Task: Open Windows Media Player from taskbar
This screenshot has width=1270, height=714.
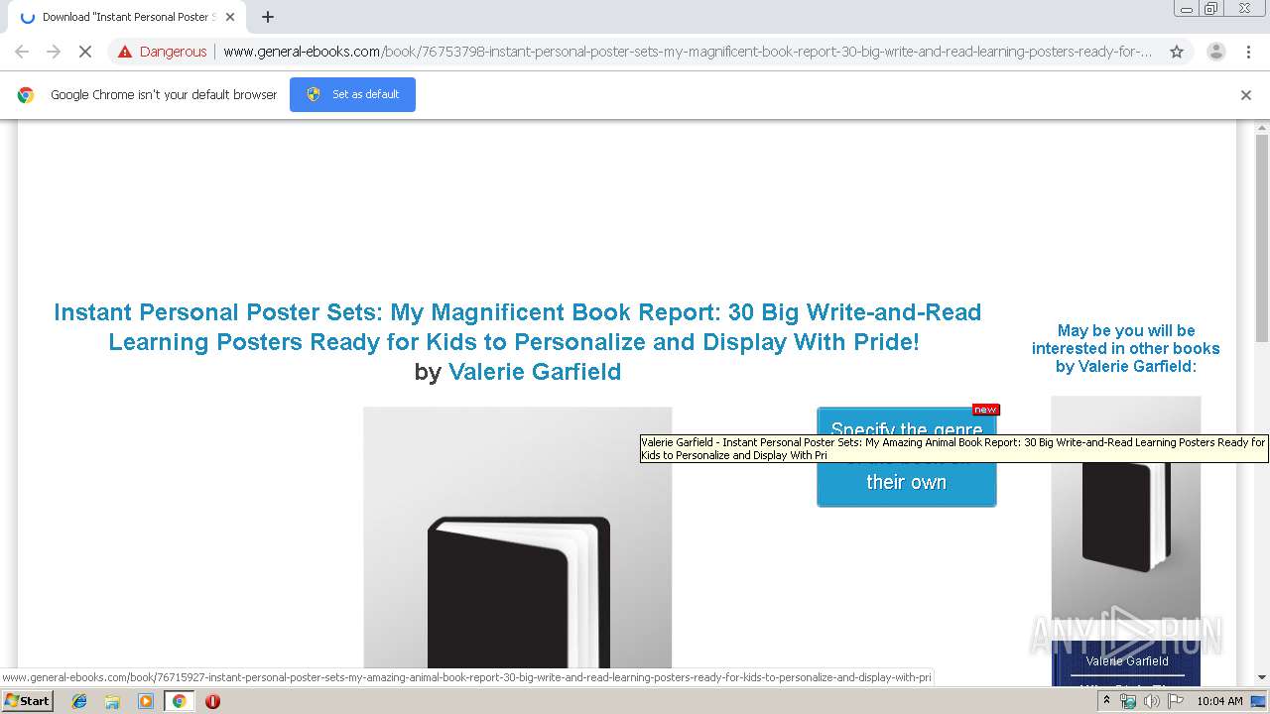Action: (x=146, y=701)
